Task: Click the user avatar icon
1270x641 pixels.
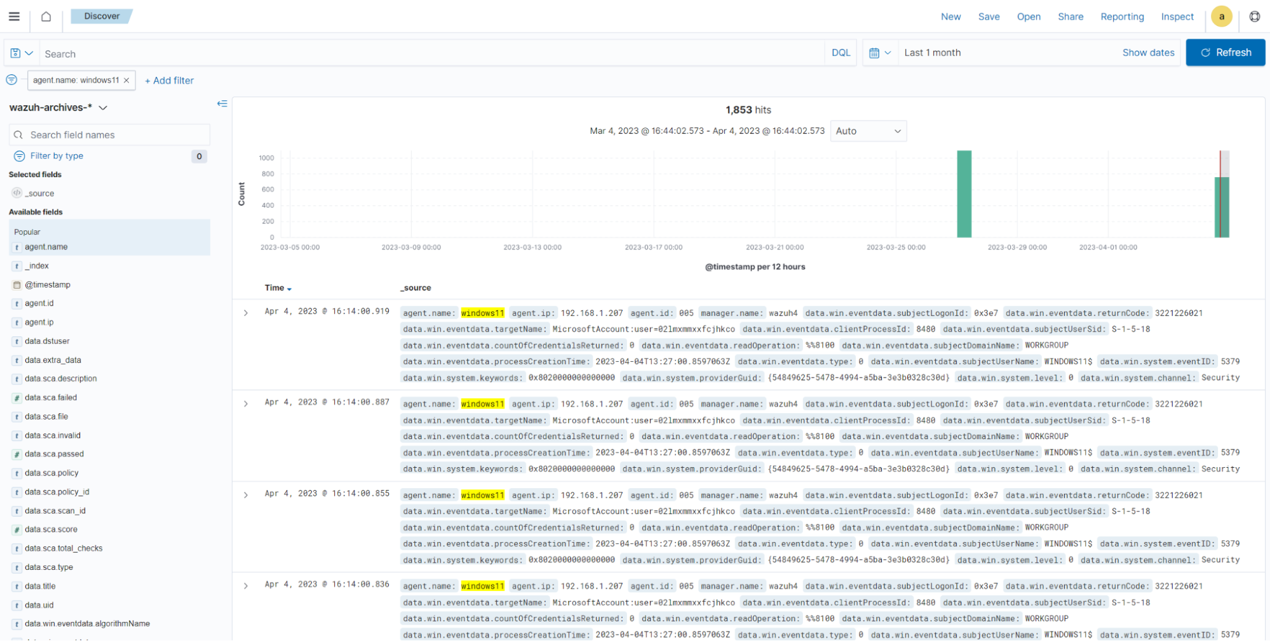Action: click(x=1221, y=17)
